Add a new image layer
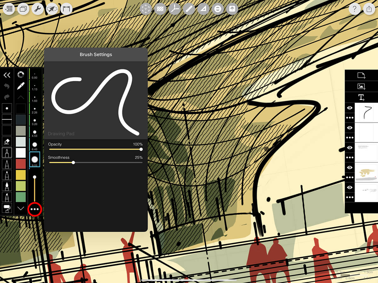Screen dimensions: 378x283 [361, 86]
